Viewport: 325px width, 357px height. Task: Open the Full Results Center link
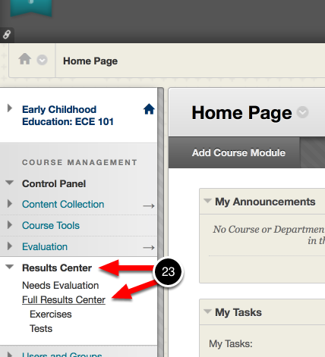point(64,300)
